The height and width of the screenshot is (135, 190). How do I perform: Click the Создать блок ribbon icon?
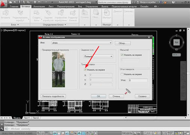tap(36, 13)
